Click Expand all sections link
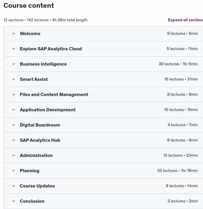Screen dimensions: 203x209 click(185, 20)
